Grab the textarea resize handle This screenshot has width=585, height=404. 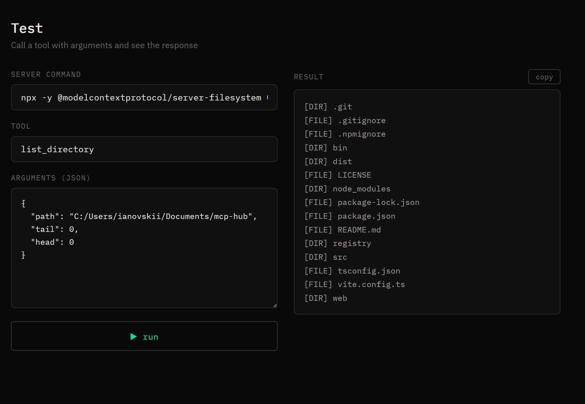(275, 305)
